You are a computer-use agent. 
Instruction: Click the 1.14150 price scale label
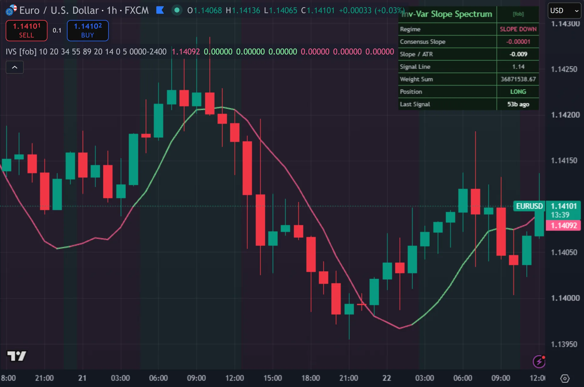click(x=564, y=161)
